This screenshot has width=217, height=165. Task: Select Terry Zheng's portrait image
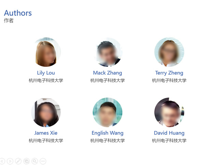[x=169, y=52]
